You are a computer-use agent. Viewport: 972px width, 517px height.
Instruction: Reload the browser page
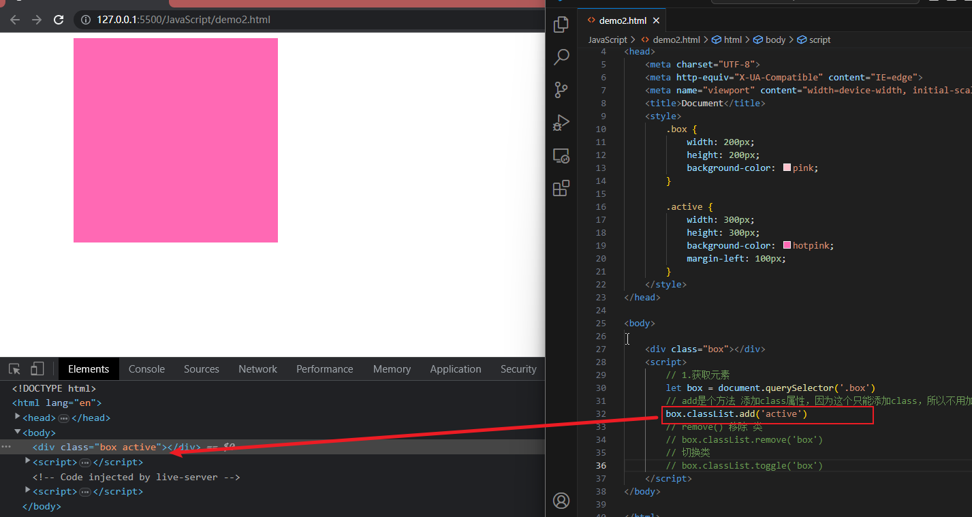click(59, 20)
